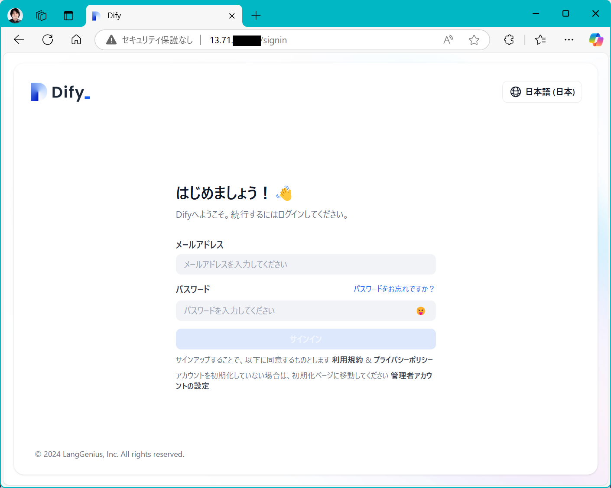Screen dimensions: 611x488
Task: Open the Favorites panel
Action: (540, 39)
